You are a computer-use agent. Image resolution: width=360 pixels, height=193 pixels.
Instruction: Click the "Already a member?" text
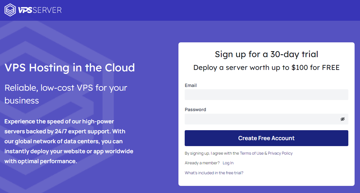[x=202, y=163]
